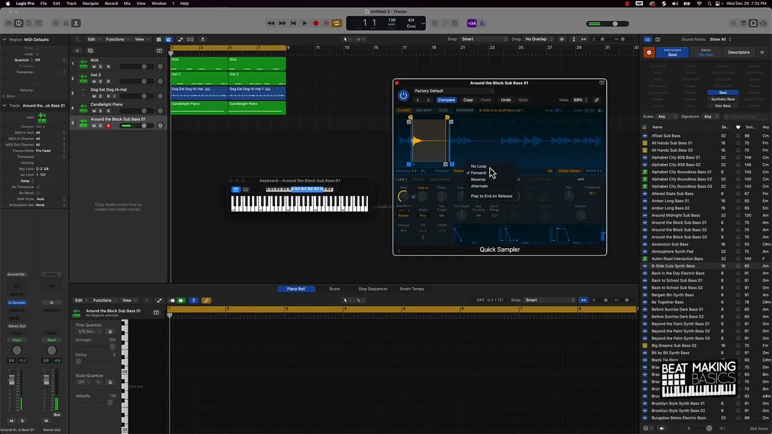Select Candlelight Piano region at bar 1
Screen dimensions: 772x434
click(199, 108)
